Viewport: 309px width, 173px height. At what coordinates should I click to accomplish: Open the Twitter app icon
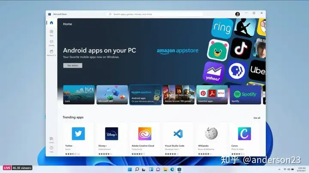[x=78, y=134]
